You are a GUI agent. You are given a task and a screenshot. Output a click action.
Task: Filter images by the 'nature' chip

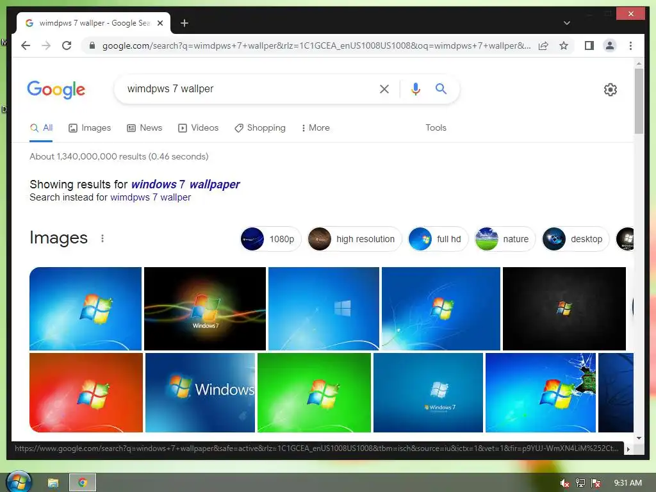pyautogui.click(x=505, y=239)
